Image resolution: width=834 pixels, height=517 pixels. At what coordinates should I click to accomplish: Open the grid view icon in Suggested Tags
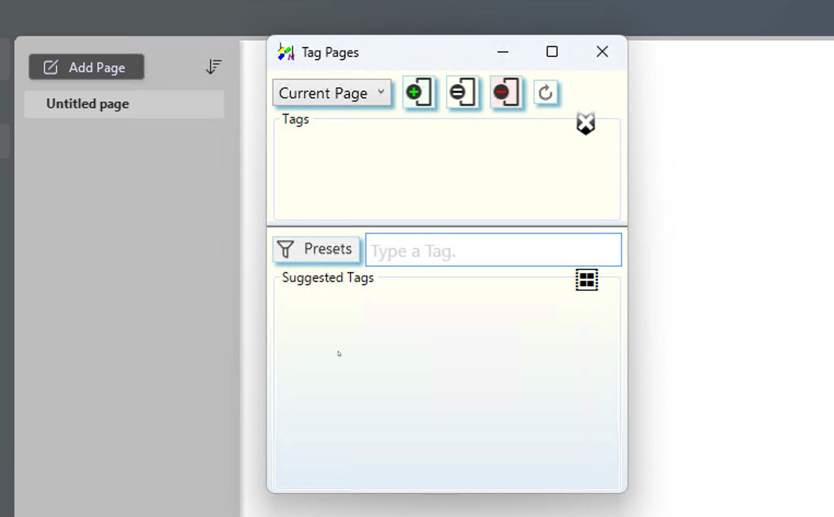tap(586, 280)
